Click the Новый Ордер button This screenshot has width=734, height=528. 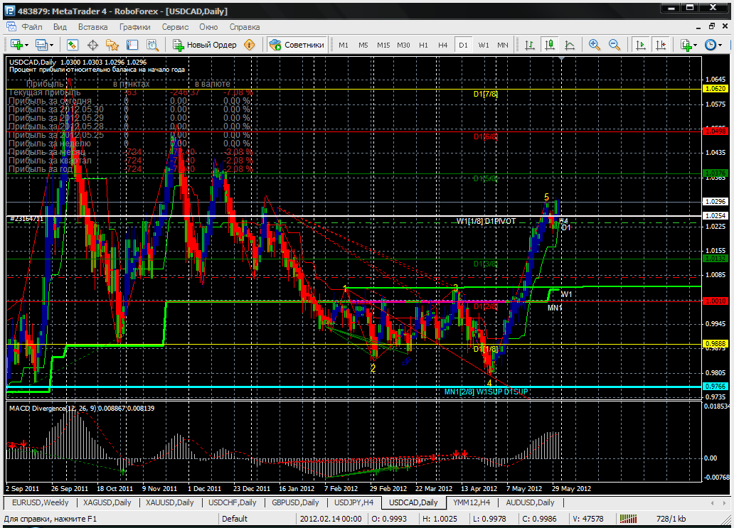coord(205,45)
